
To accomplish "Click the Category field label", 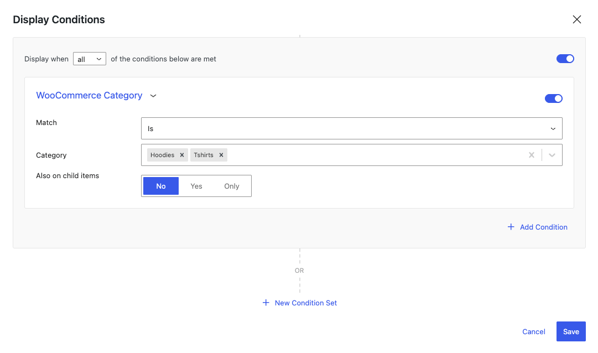I will pos(51,155).
